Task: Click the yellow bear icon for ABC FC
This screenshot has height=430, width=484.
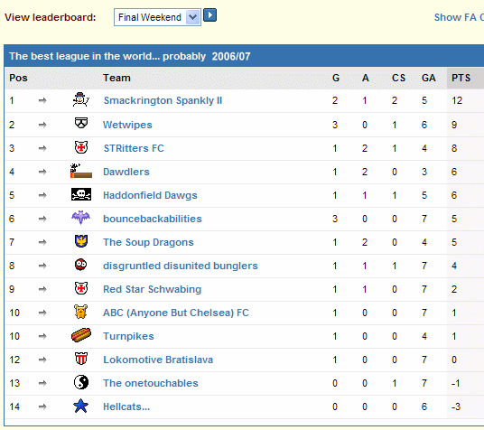Action: tap(81, 312)
